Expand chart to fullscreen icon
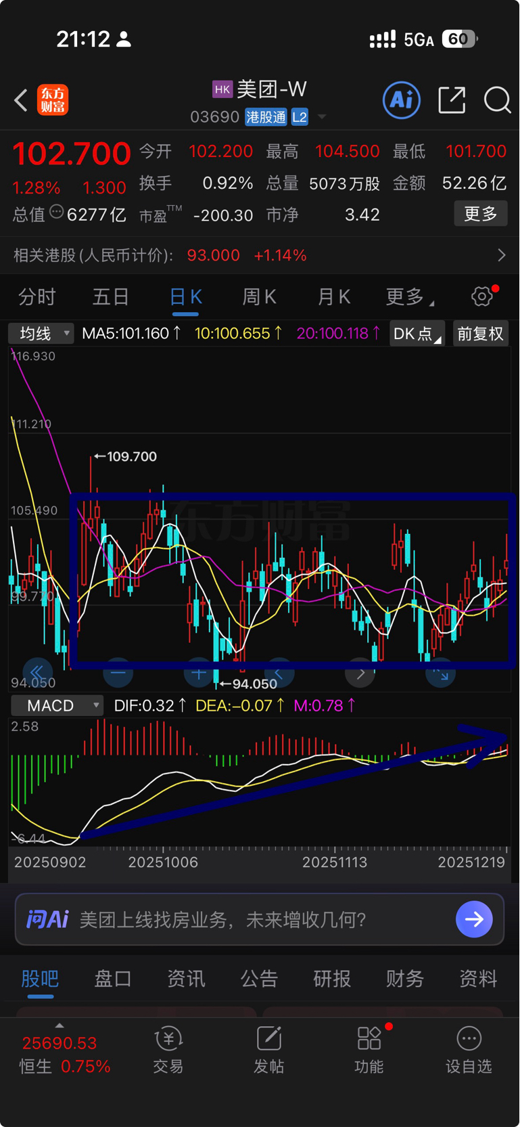Viewport: 520px width, 1127px height. click(440, 673)
